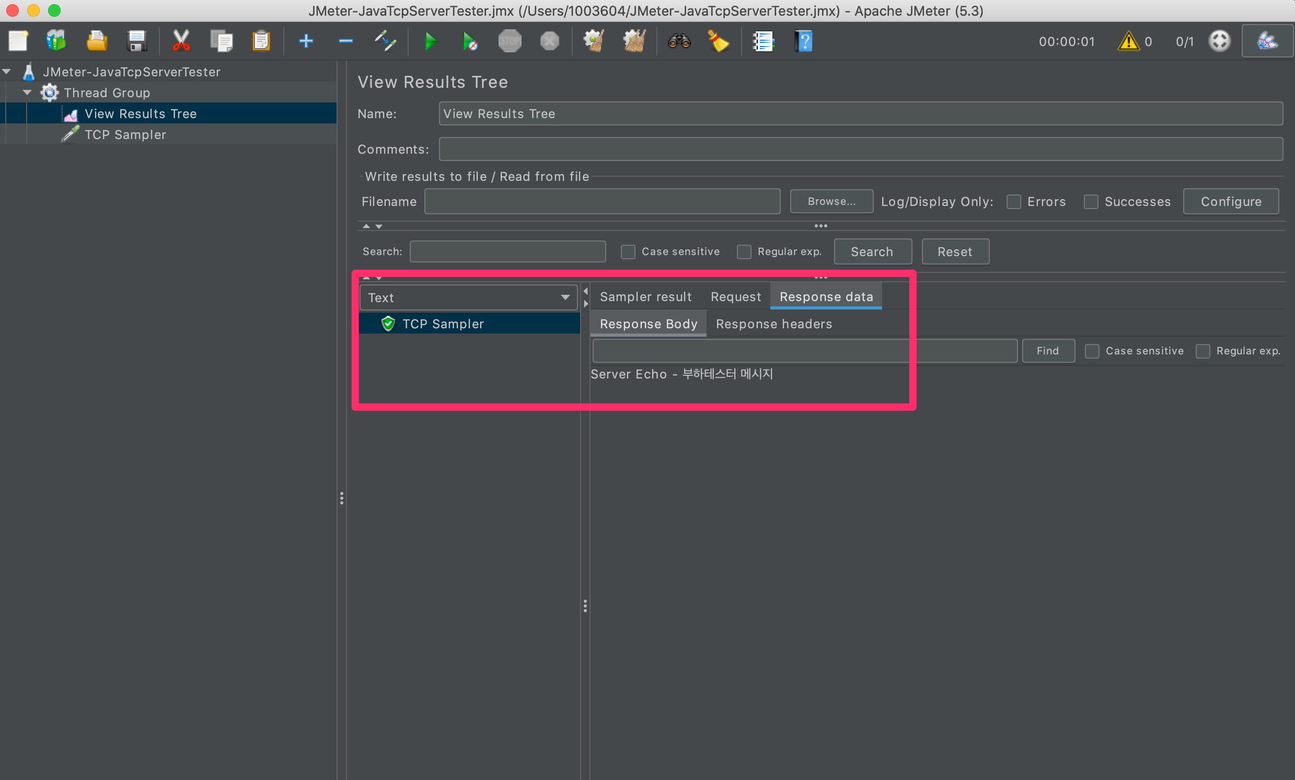The image size is (1295, 780).
Task: Open the Templates icon in toolbar
Action: coord(56,41)
